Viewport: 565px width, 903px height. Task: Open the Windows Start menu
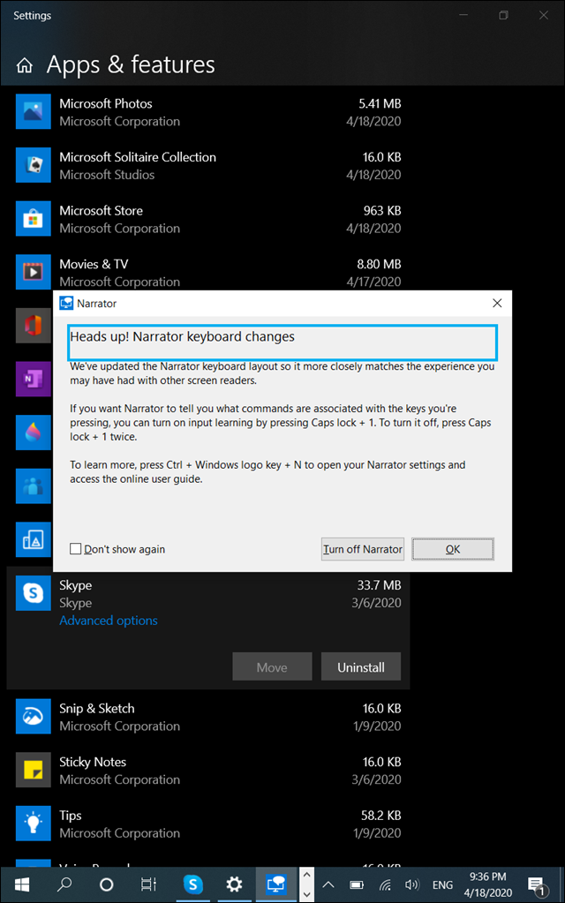22,884
